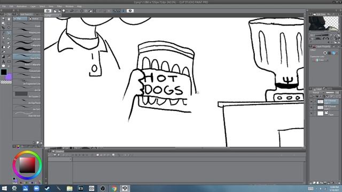
Task: Hide the middle layer via eye icon
Action: (x=311, y=108)
